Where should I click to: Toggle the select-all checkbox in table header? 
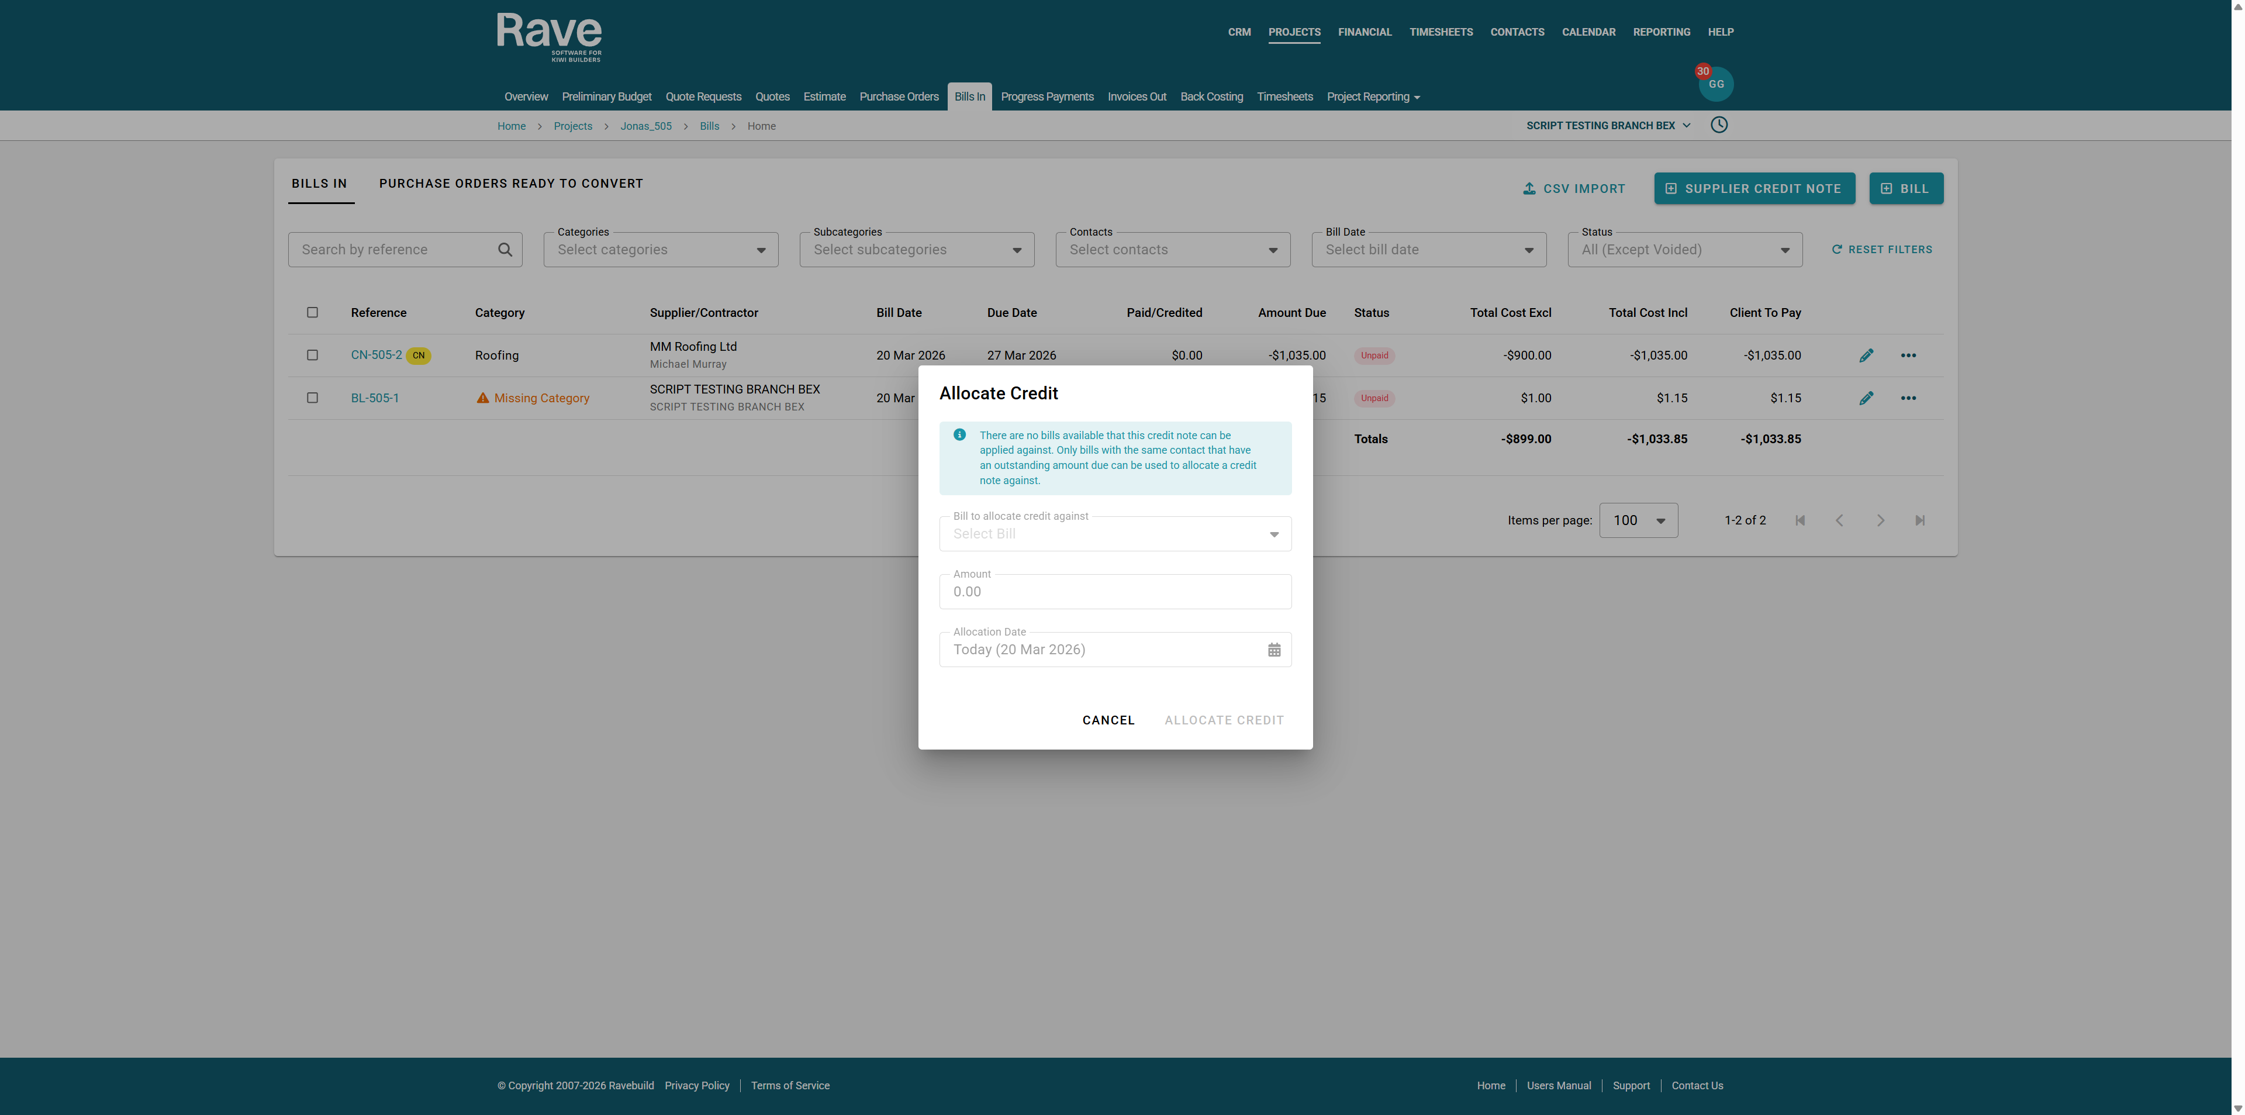[312, 313]
